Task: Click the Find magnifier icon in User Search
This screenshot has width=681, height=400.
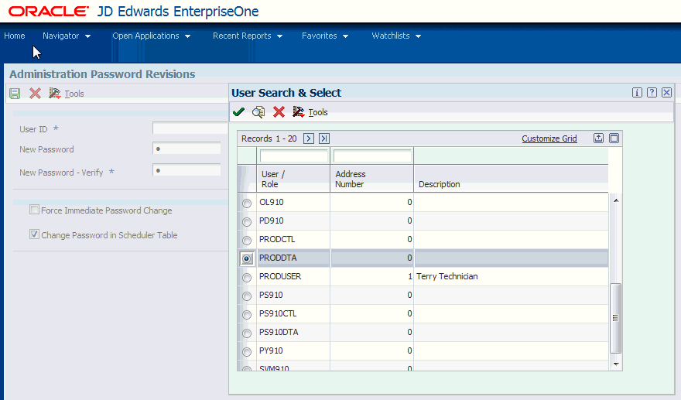Action: coord(258,112)
